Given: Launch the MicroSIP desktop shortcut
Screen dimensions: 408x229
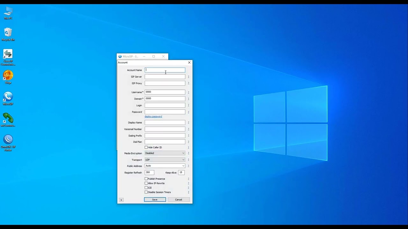Looking at the screenshot, I should (8, 99).
